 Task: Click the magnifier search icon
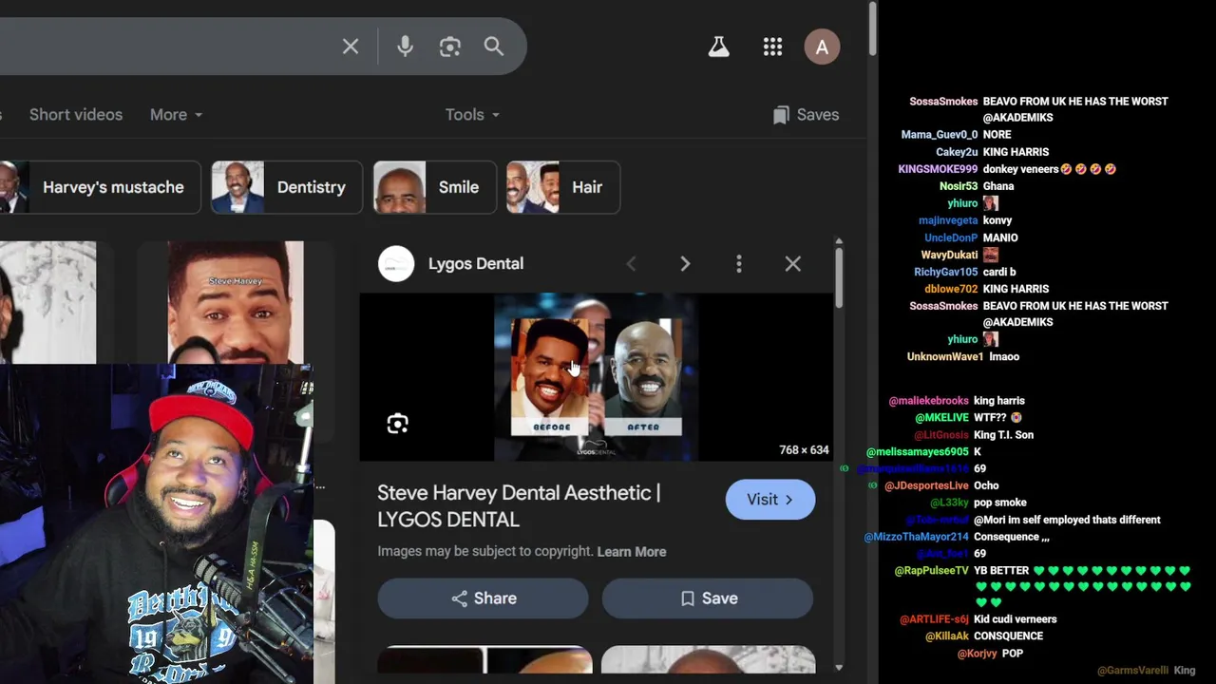click(x=494, y=47)
